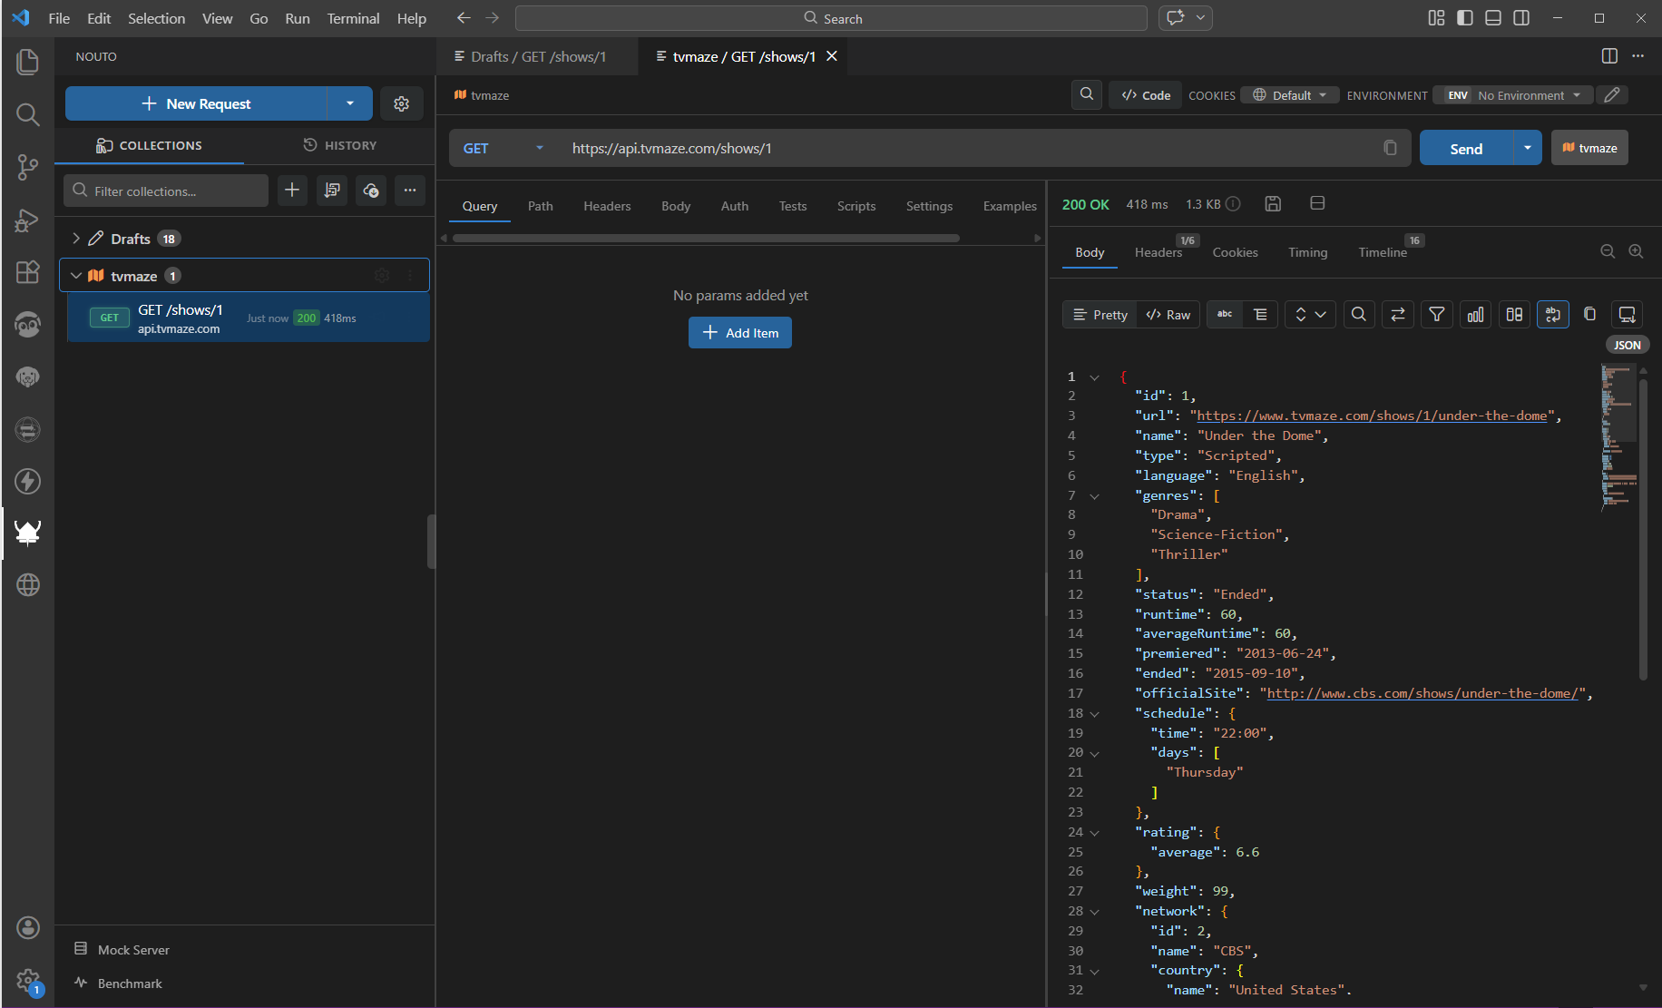
Task: Add a new collection with plus icon
Action: (x=292, y=190)
